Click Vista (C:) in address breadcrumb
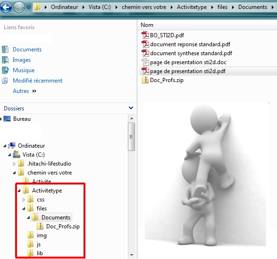The image size is (277, 259). (100, 7)
